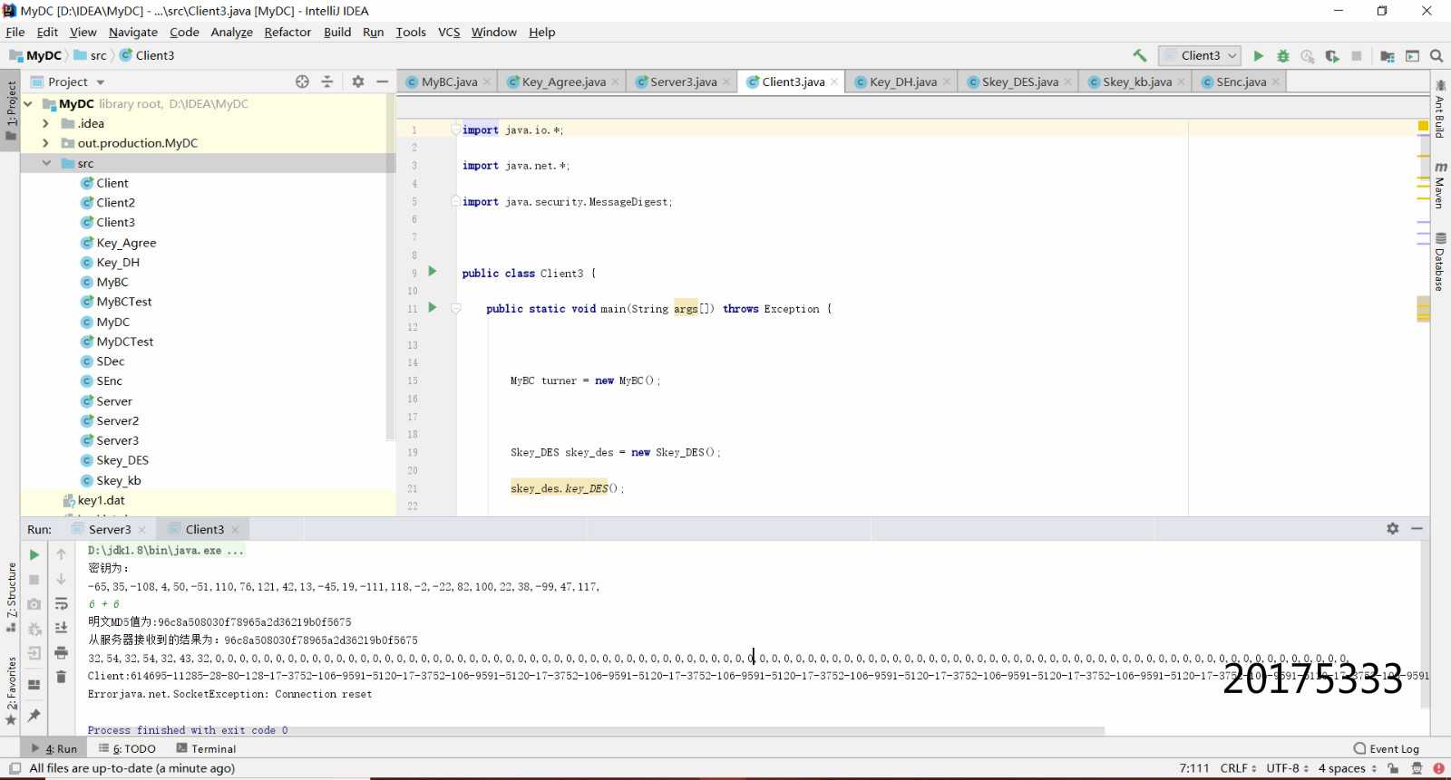Switch to Server3.java editor tab
The width and height of the screenshot is (1451, 780).
[684, 82]
